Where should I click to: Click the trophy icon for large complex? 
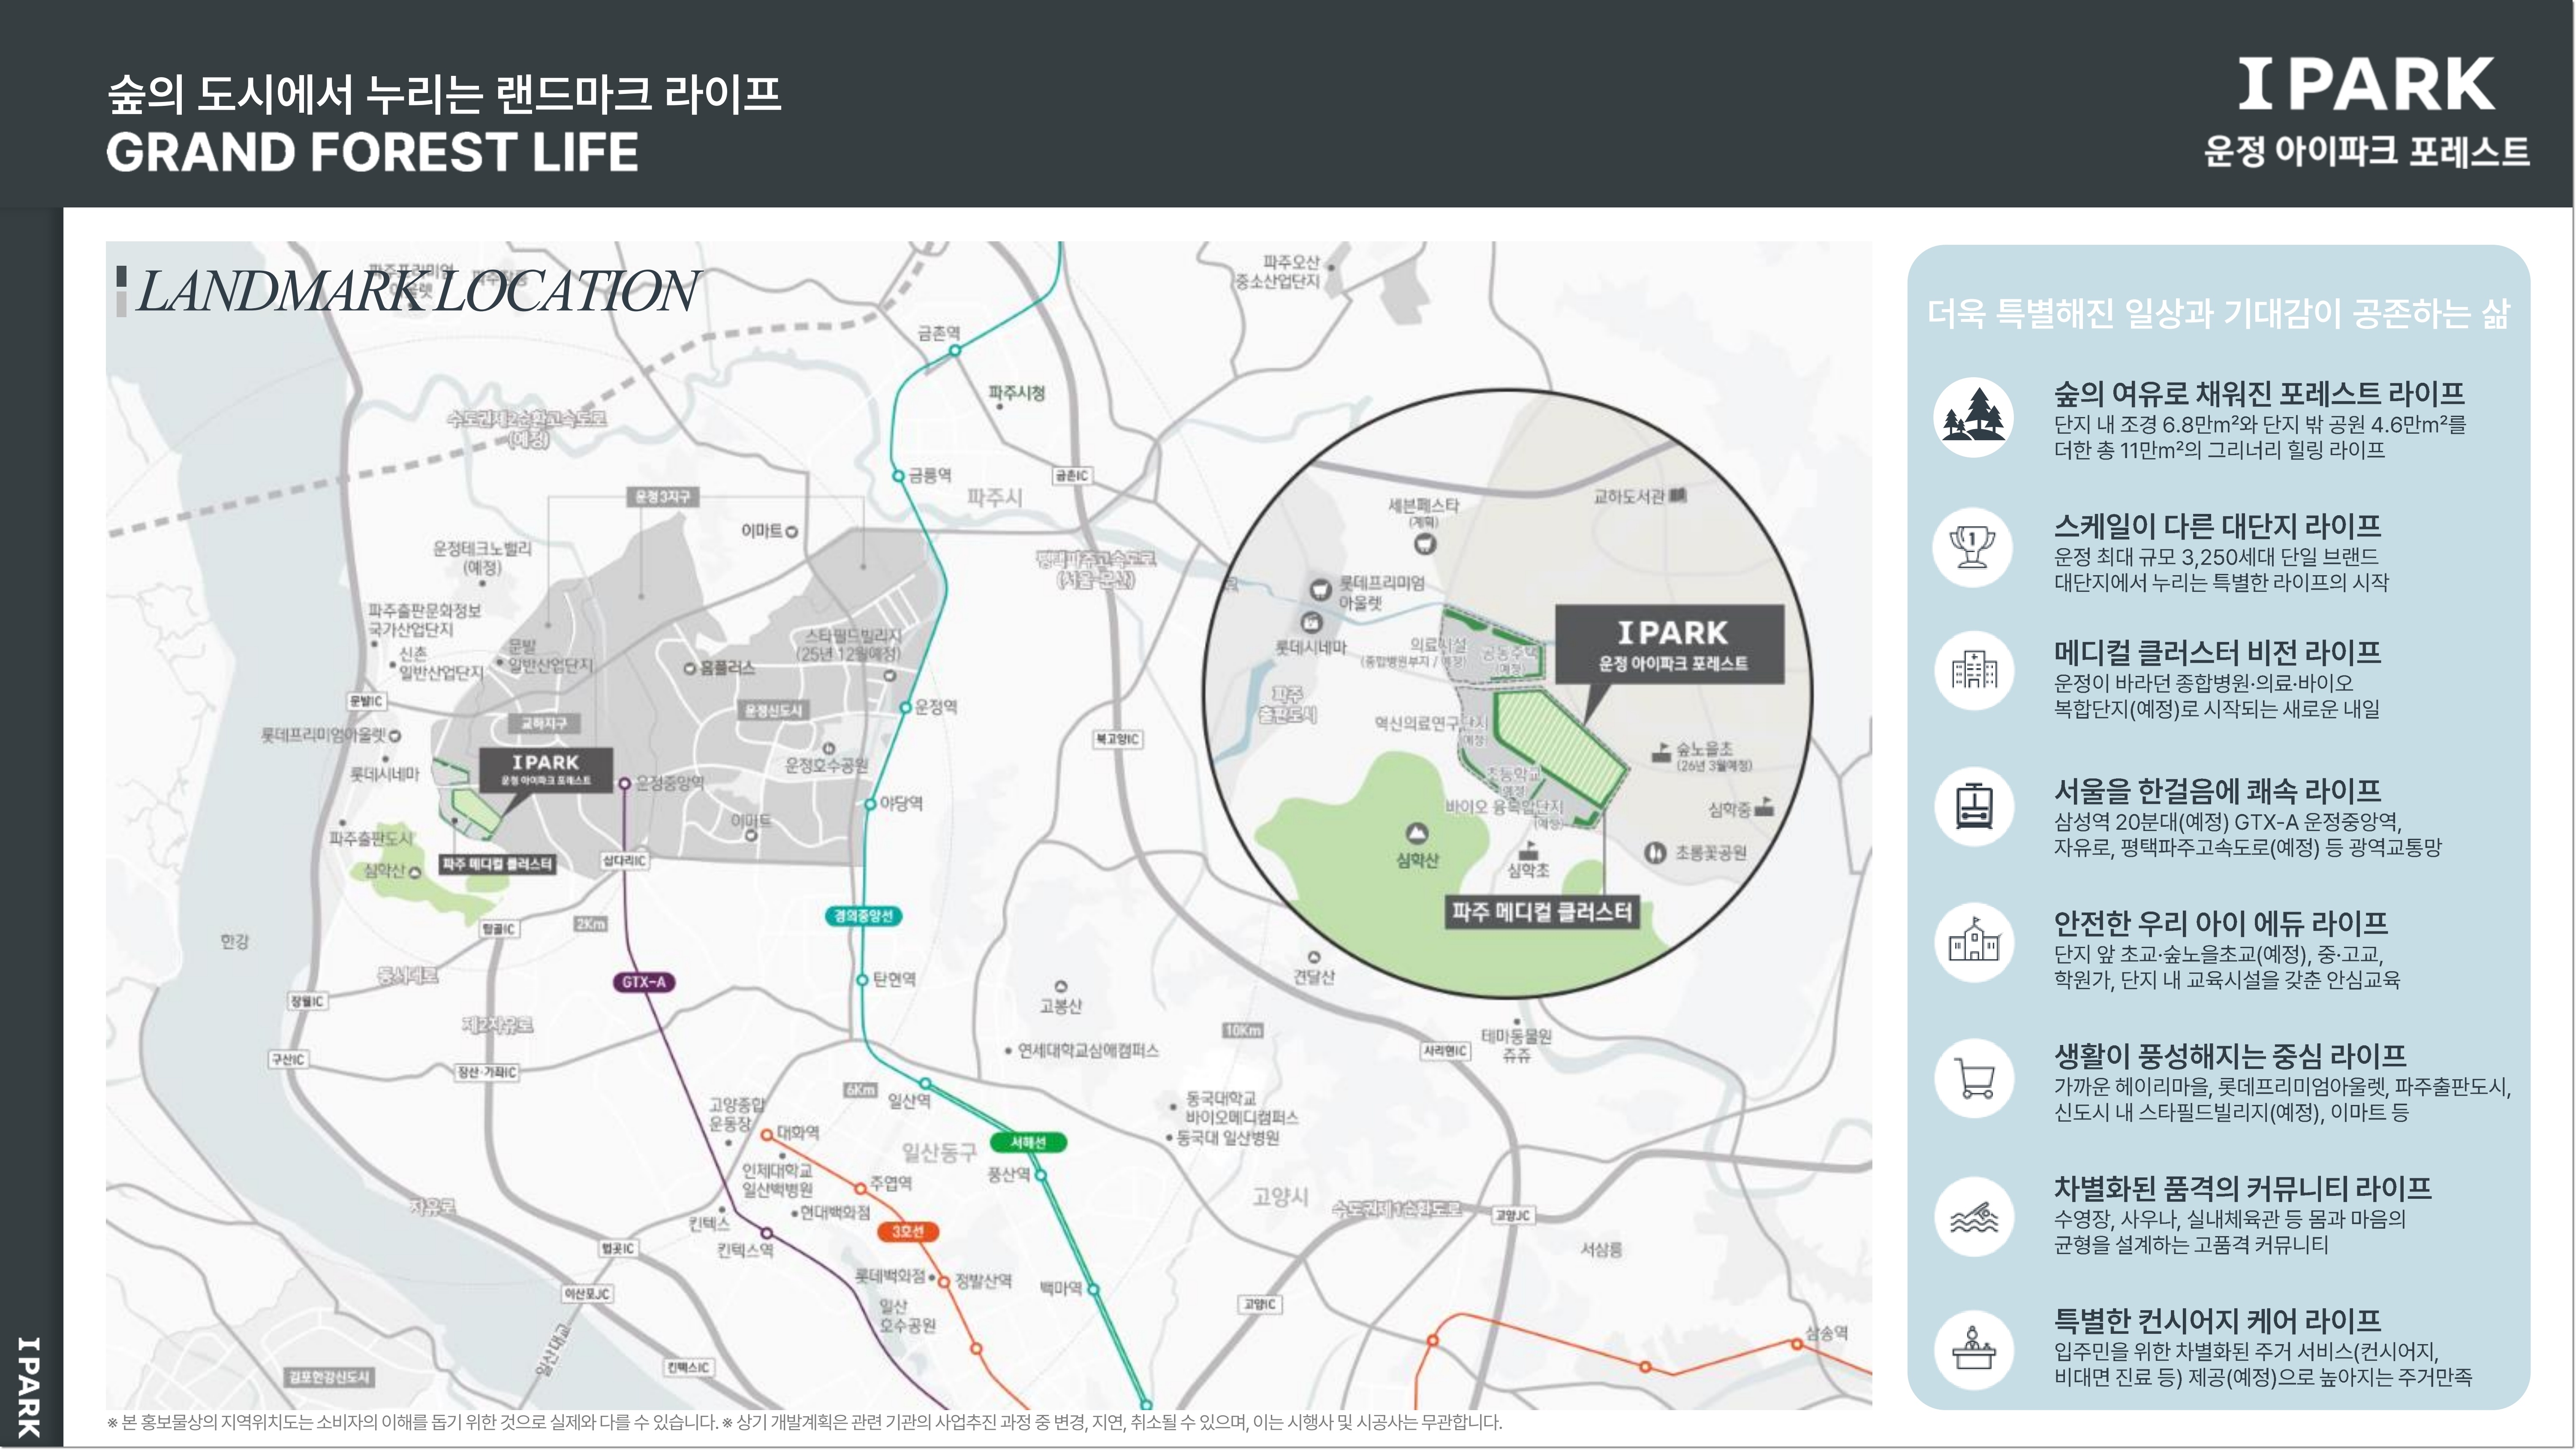[x=1973, y=549]
